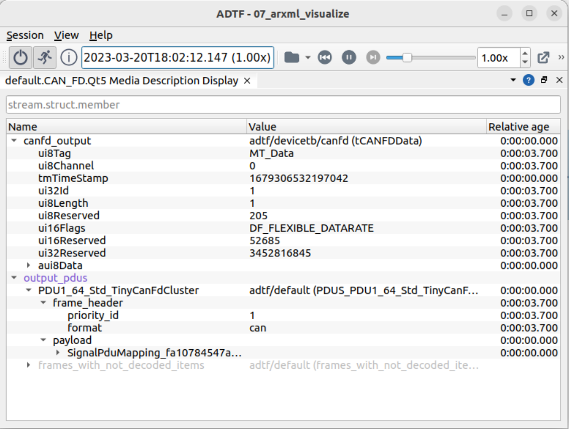The width and height of the screenshot is (569, 429).
Task: Click the pop-out external window icon
Action: click(x=543, y=58)
